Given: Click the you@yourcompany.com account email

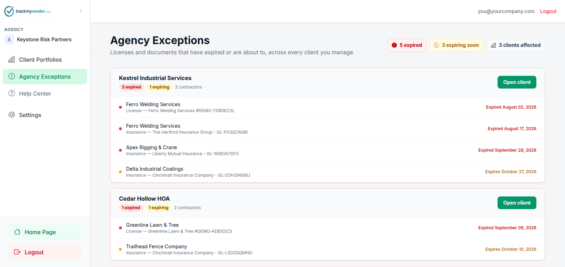Looking at the screenshot, I should coord(506,11).
